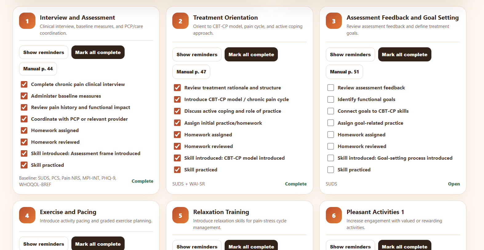484x250 pixels.
Task: Open Manual p. 51 reference
Action: click(x=344, y=72)
